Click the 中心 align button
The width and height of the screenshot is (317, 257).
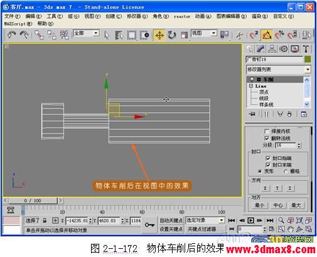(x=278, y=205)
